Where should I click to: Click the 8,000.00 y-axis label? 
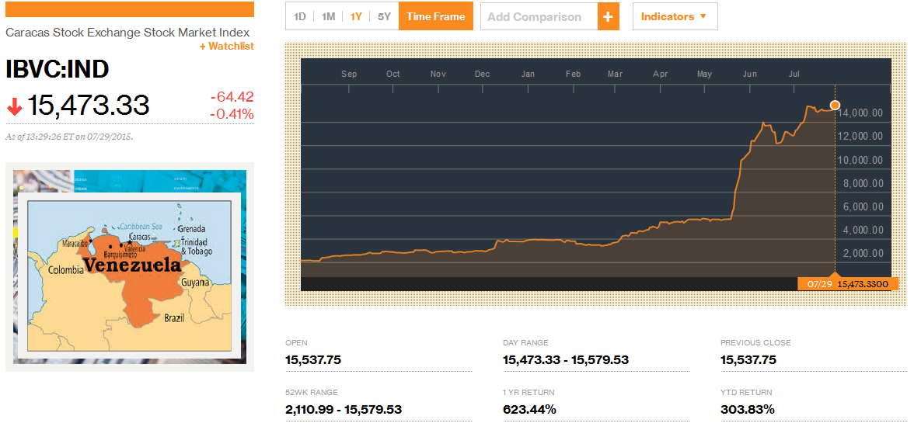862,183
